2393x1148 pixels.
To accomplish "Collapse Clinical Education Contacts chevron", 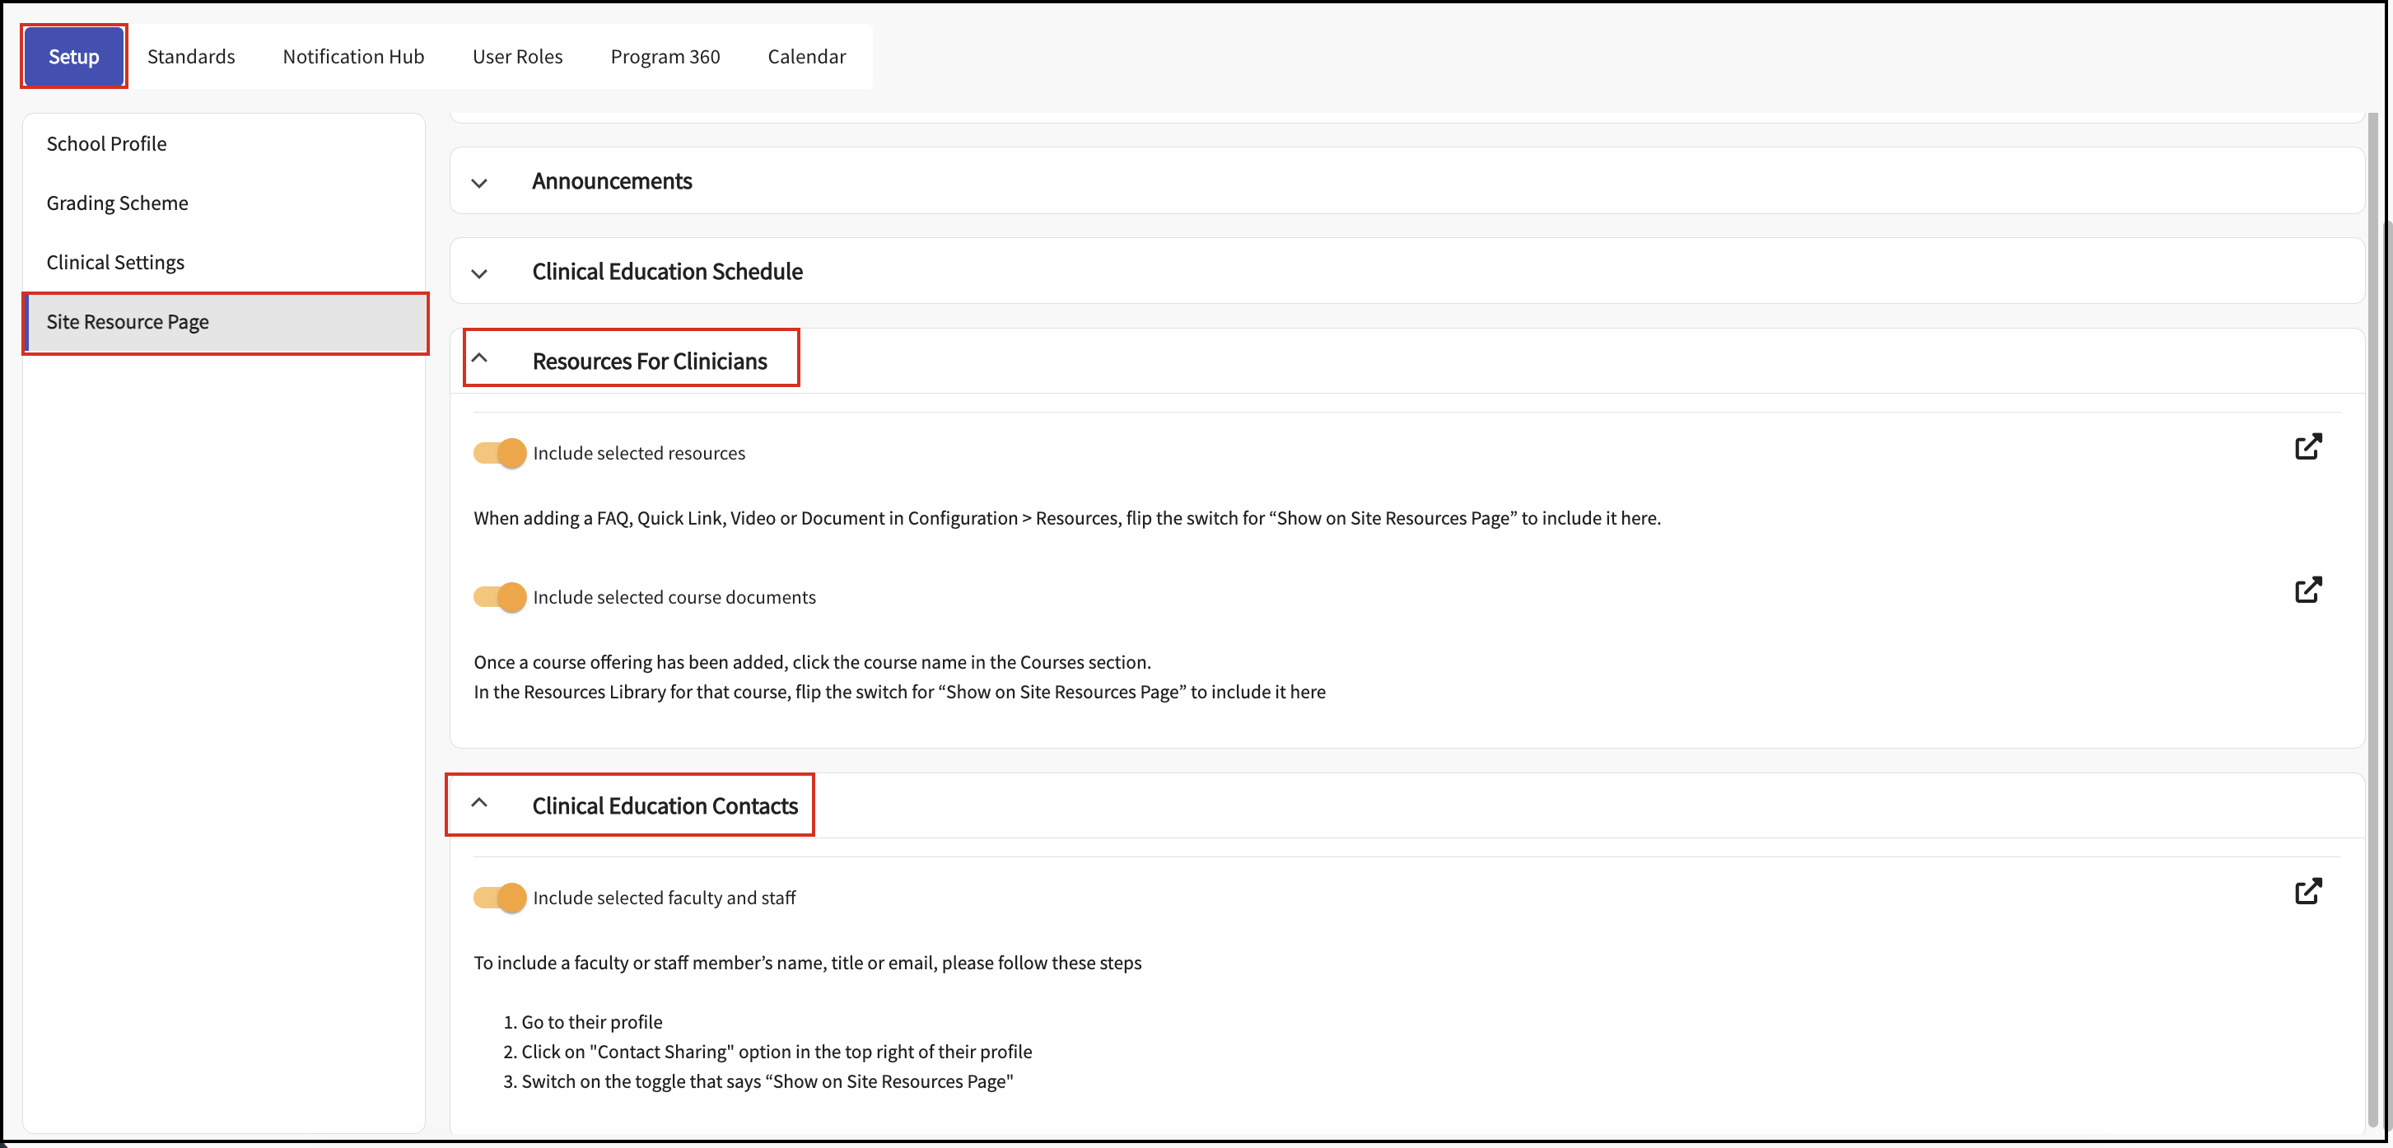I will point(479,804).
